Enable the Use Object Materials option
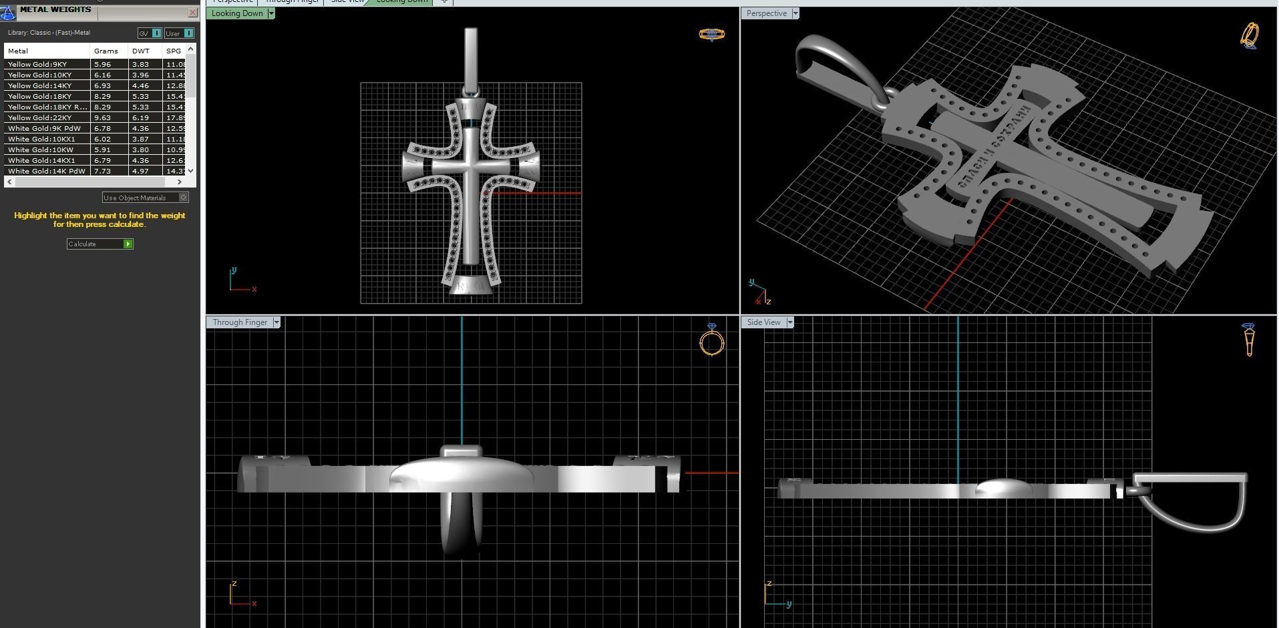 pos(146,198)
